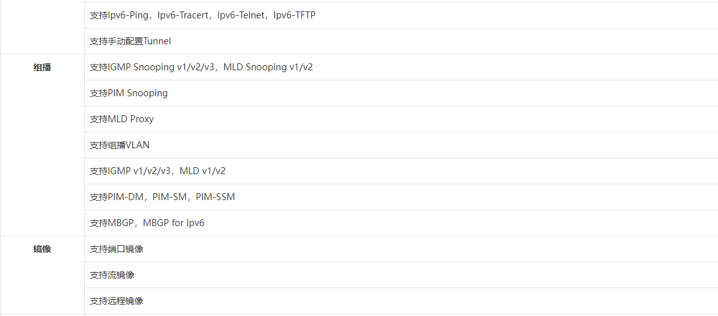Click the 组播 category header cell
Viewport: 718px width, 316px height.
(42, 67)
